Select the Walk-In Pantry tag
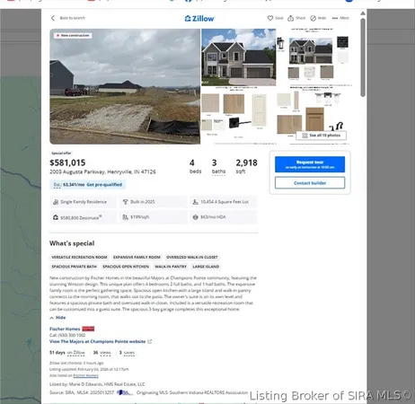The height and width of the screenshot is (404, 415). (x=171, y=267)
